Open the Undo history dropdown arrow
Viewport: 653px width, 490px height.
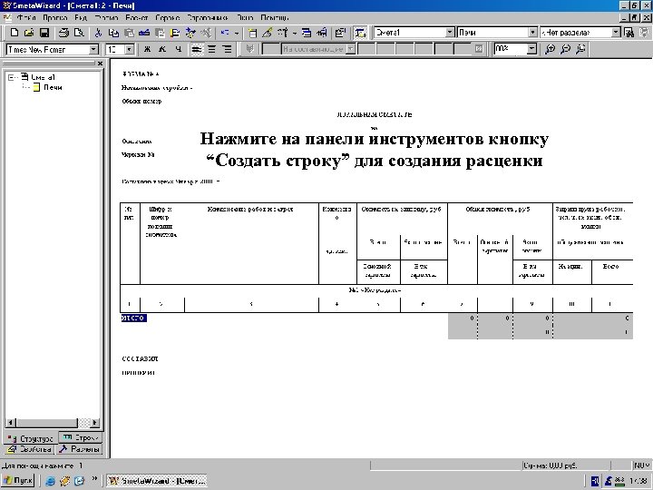pyautogui.click(x=237, y=33)
